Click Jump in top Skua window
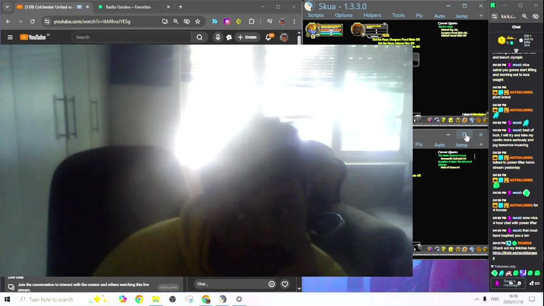This screenshot has height=306, width=544. (462, 16)
